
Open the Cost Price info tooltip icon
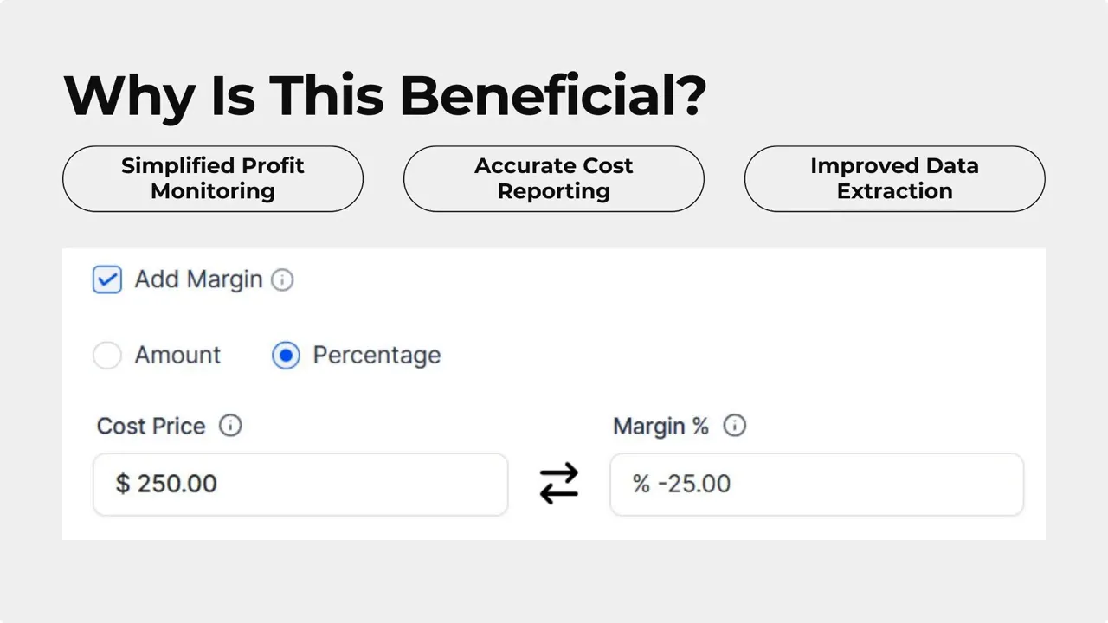(x=229, y=426)
